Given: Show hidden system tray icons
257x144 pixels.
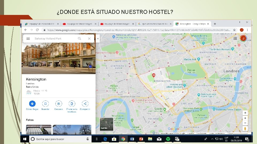Looking at the screenshot, I should (212, 139).
